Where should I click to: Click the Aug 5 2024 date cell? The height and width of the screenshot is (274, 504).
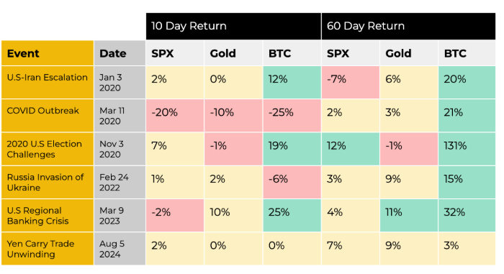pyautogui.click(x=120, y=249)
